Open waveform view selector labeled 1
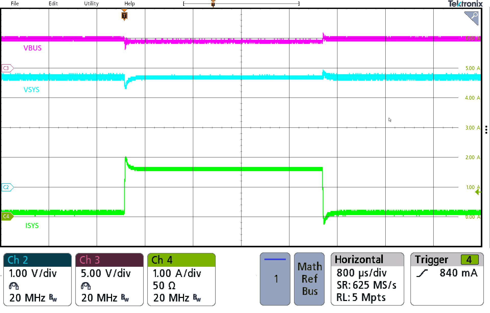This screenshot has height=313, width=490. [275, 279]
